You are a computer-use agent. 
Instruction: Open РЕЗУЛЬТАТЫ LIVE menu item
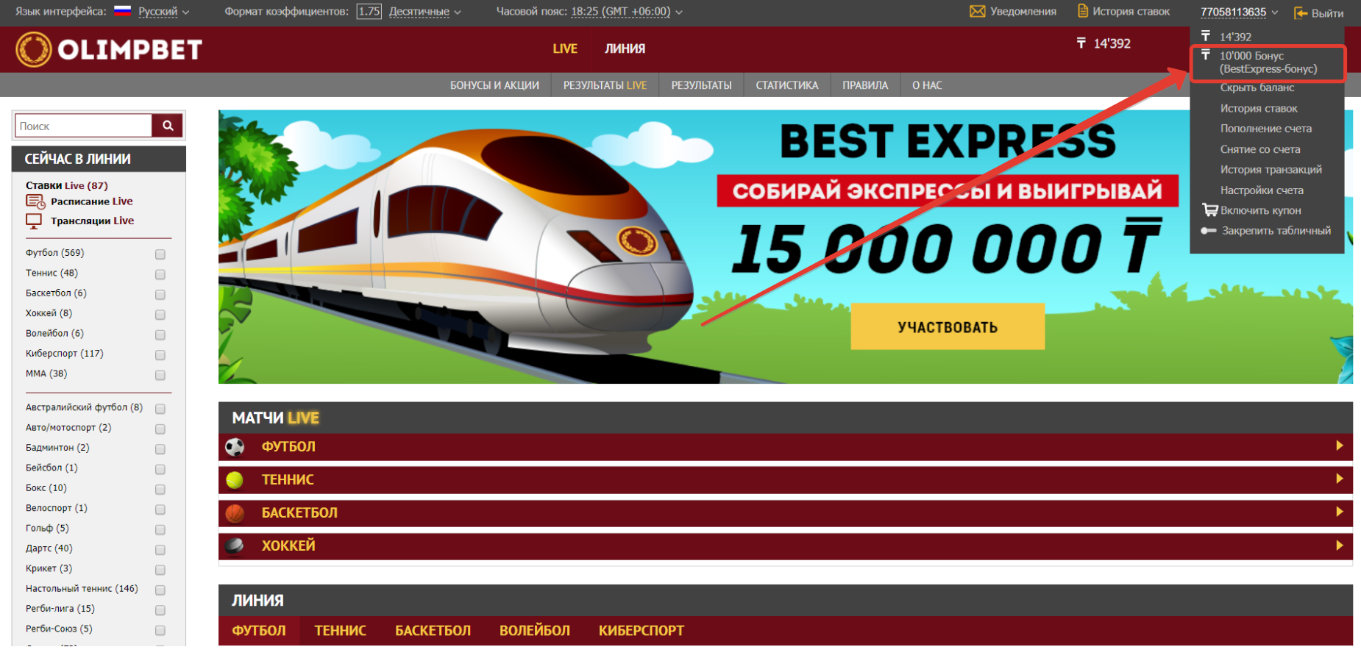point(605,85)
